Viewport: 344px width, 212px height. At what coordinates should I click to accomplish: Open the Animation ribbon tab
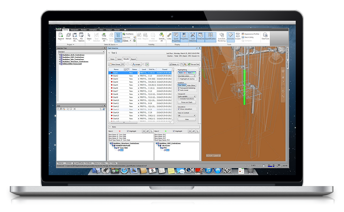93,30
